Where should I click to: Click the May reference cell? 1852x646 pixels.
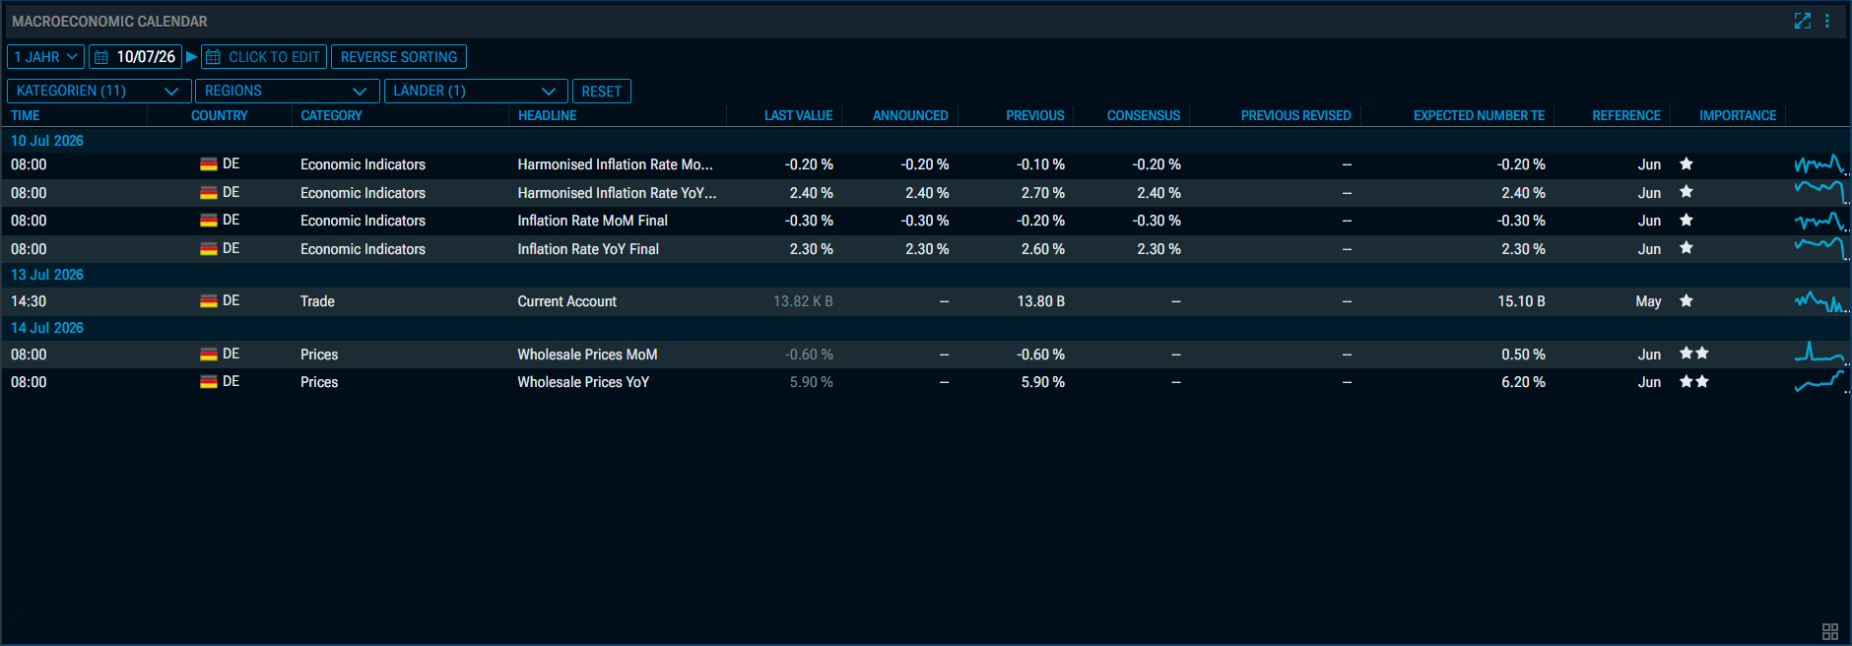coord(1648,301)
